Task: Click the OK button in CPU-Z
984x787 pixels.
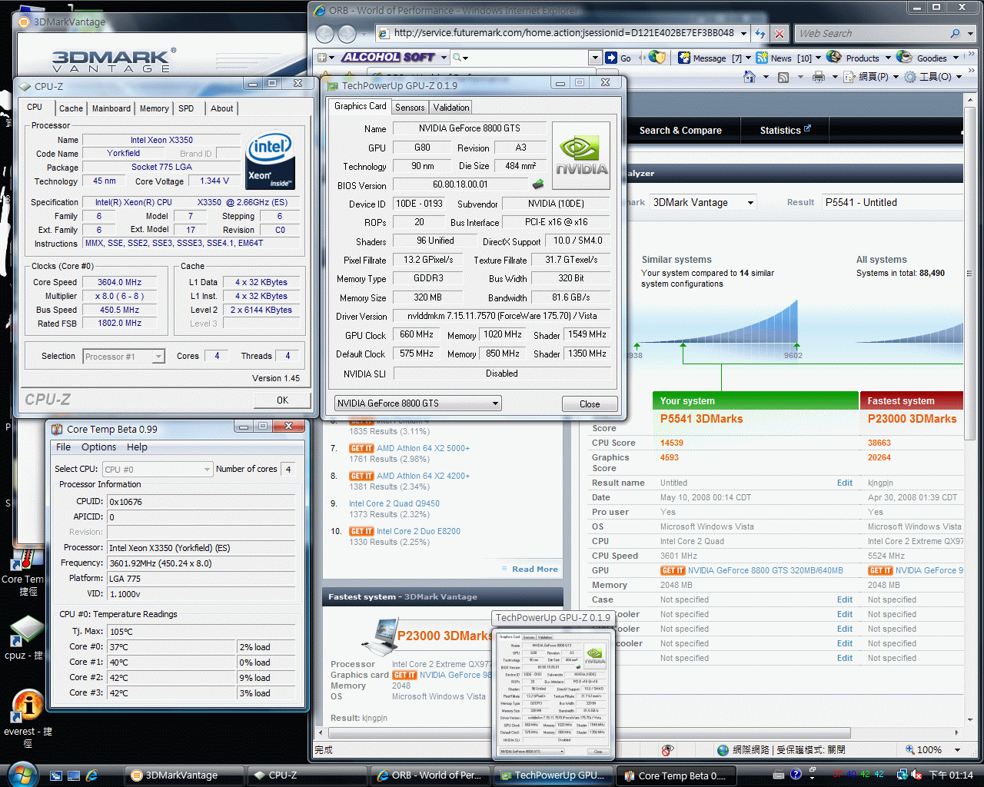Action: pyautogui.click(x=282, y=400)
